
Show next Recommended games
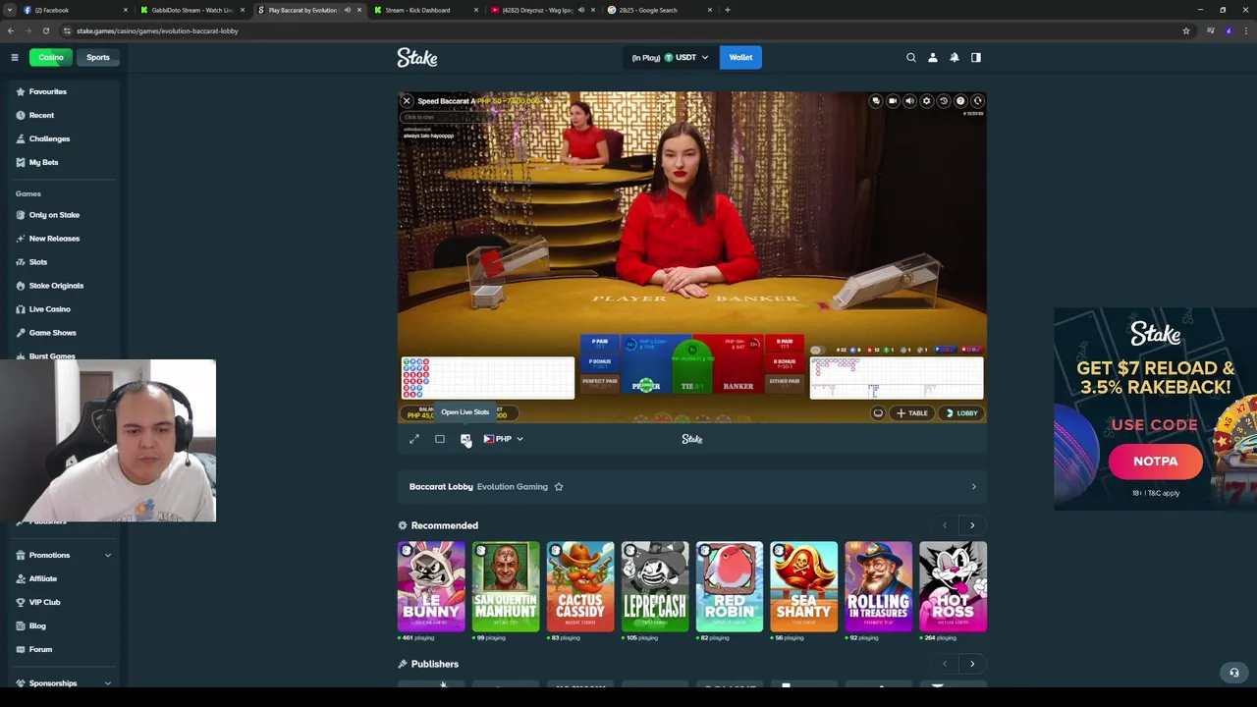click(972, 525)
